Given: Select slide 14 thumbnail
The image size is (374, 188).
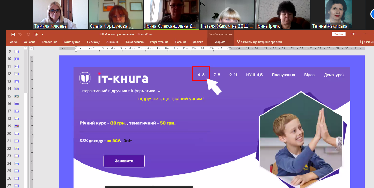Looking at the screenshot, I should [x=17, y=89].
